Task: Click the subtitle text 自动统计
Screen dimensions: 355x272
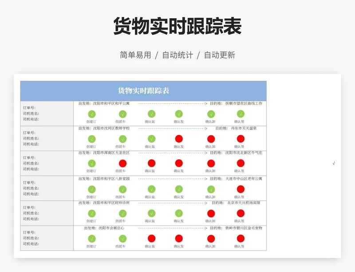Action: (177, 55)
